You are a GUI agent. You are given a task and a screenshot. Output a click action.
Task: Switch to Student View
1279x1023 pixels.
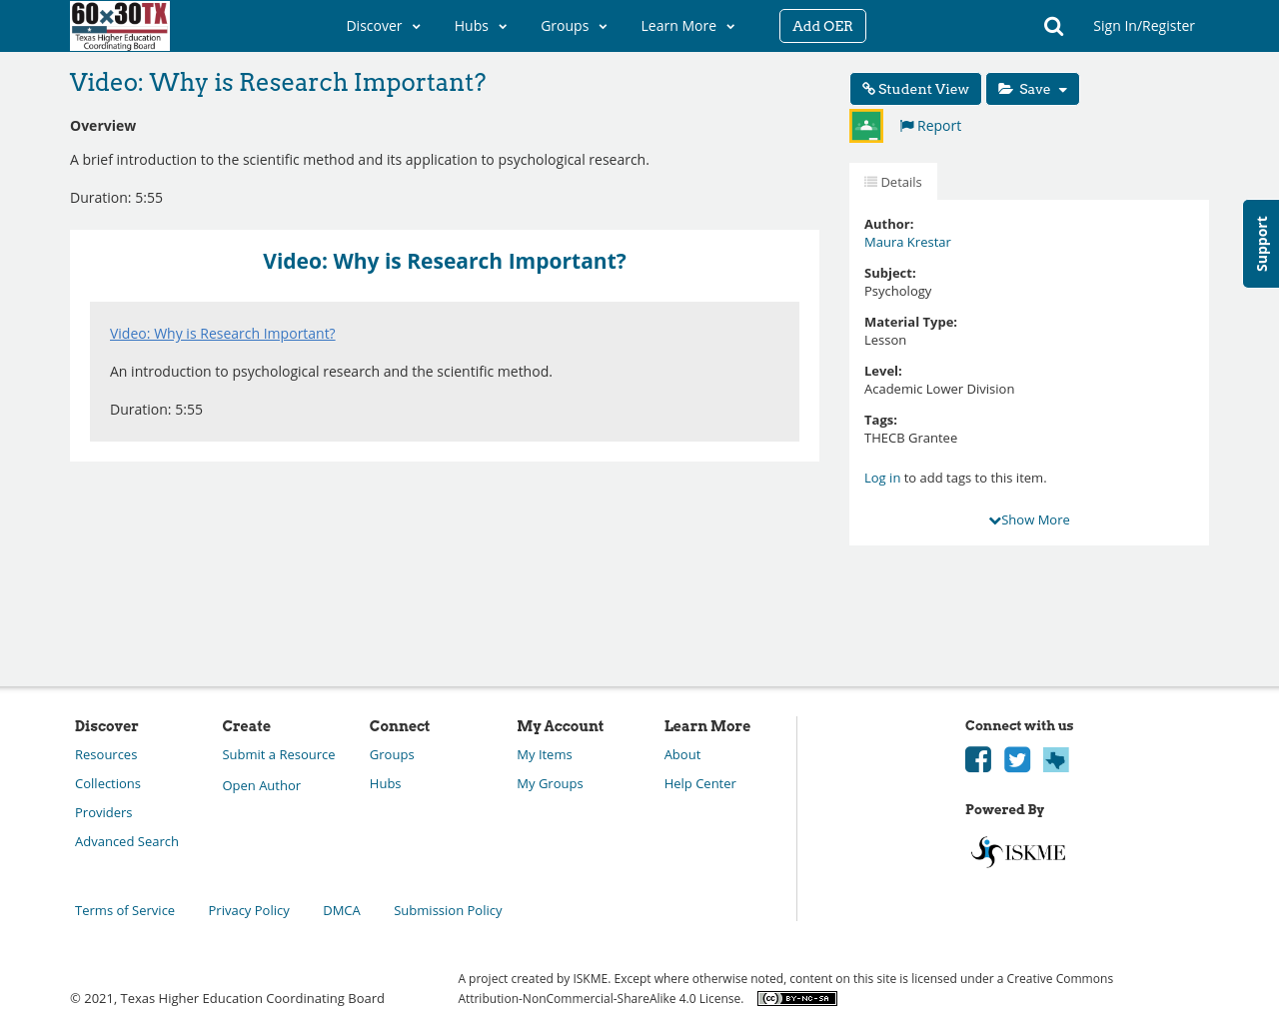tap(915, 89)
